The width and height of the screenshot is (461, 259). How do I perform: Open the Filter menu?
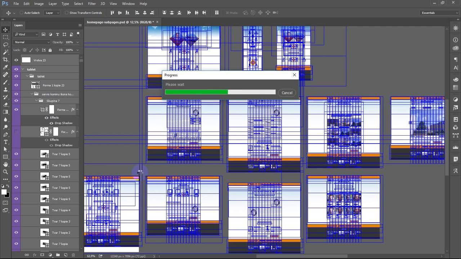click(92, 4)
